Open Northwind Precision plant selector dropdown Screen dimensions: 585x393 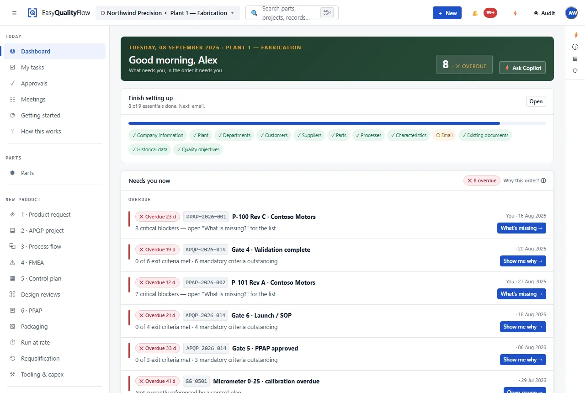pyautogui.click(x=168, y=13)
